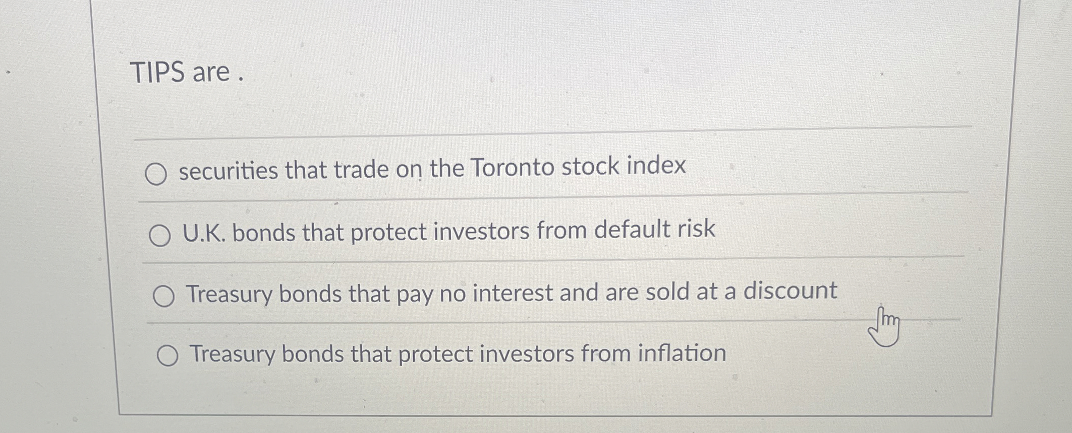
Task: Choose Treasury bonds sold at a discount option
Action: pos(163,296)
